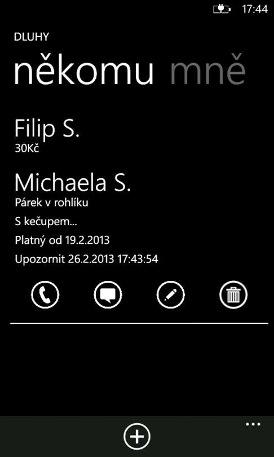Tap the 30Kč amount under Filip
This screenshot has width=274, height=457.
click(27, 148)
